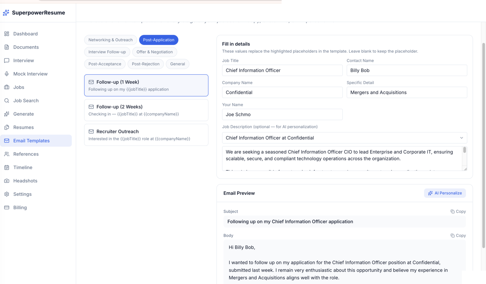Click the SuperpowerResume logo
Screen dimensions: 486x284
tap(34, 12)
